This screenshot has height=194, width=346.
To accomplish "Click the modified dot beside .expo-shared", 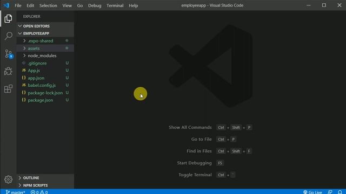I will coord(67,41).
